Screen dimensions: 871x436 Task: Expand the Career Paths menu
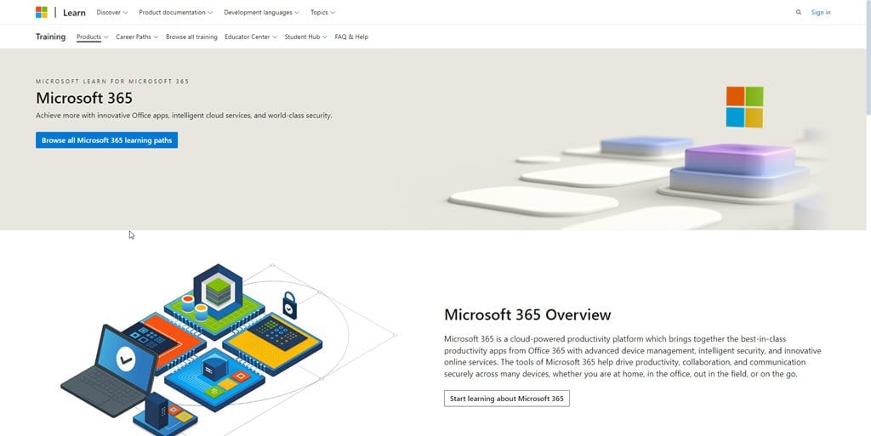tap(137, 37)
